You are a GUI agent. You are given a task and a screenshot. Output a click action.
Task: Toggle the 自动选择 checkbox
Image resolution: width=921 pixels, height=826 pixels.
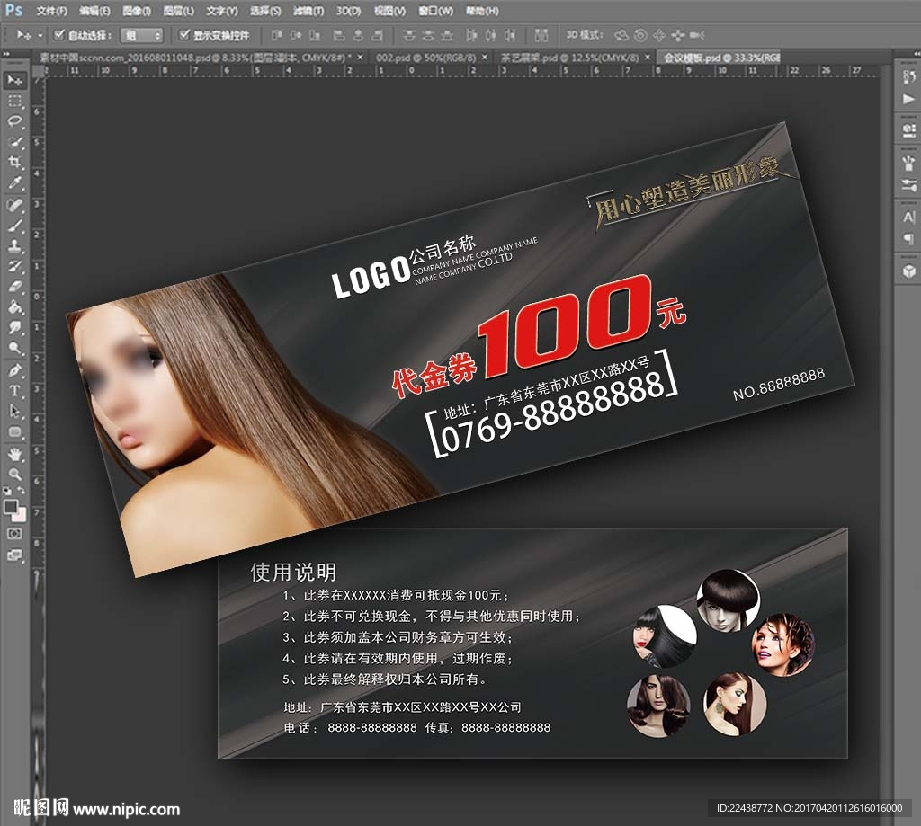59,35
